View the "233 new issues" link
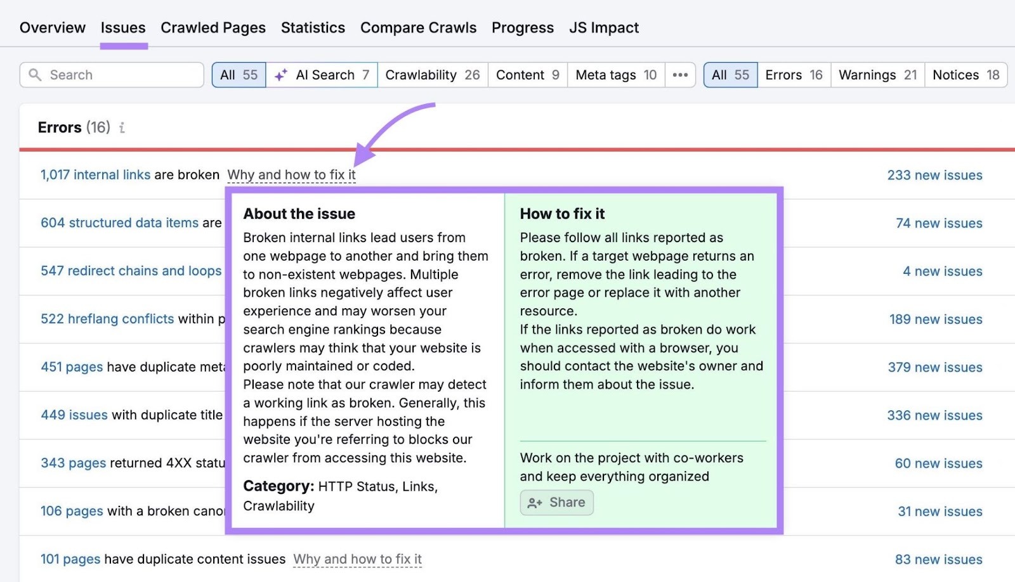The image size is (1015, 582). click(x=934, y=174)
